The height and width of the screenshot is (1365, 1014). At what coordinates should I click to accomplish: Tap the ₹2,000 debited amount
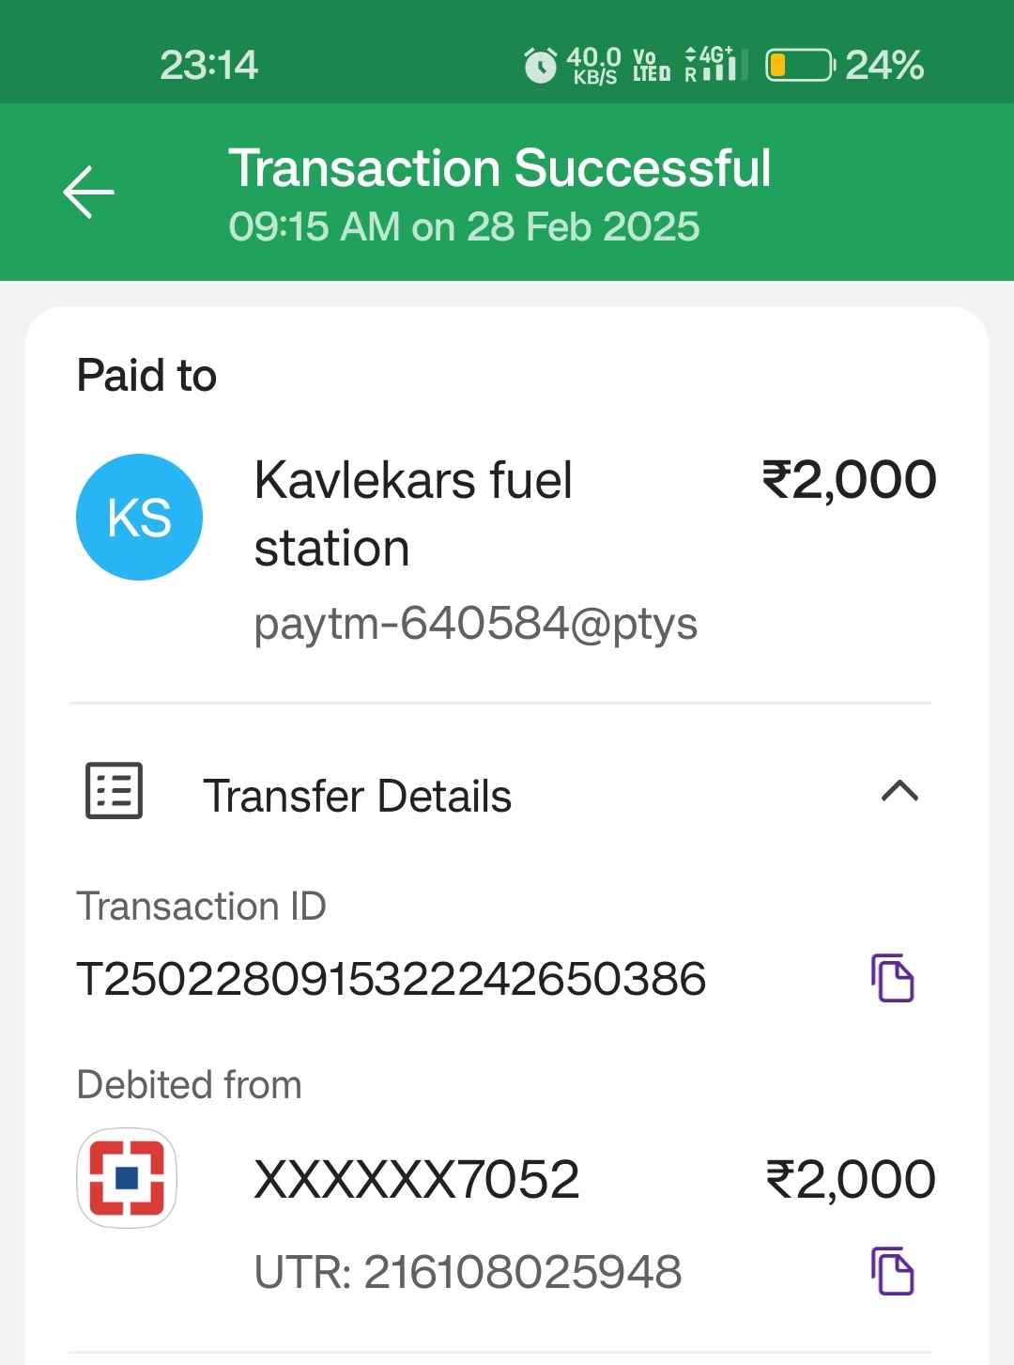point(851,1179)
